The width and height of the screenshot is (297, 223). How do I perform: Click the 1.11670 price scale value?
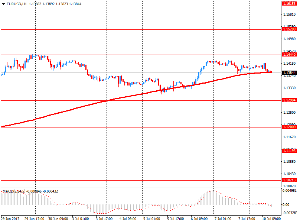[290, 137]
